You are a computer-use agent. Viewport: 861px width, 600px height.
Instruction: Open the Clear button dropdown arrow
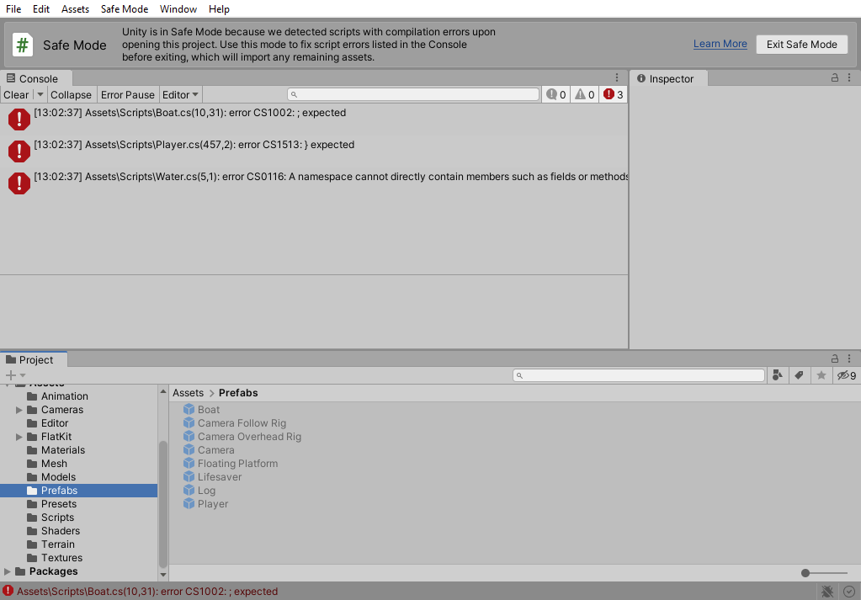[39, 94]
